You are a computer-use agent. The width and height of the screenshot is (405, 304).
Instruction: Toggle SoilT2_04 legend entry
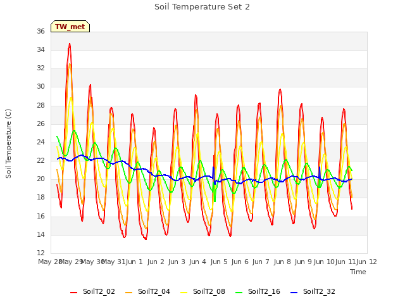(147, 291)
